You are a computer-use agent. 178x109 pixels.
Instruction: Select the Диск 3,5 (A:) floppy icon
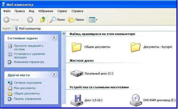pyautogui.click(x=77, y=100)
